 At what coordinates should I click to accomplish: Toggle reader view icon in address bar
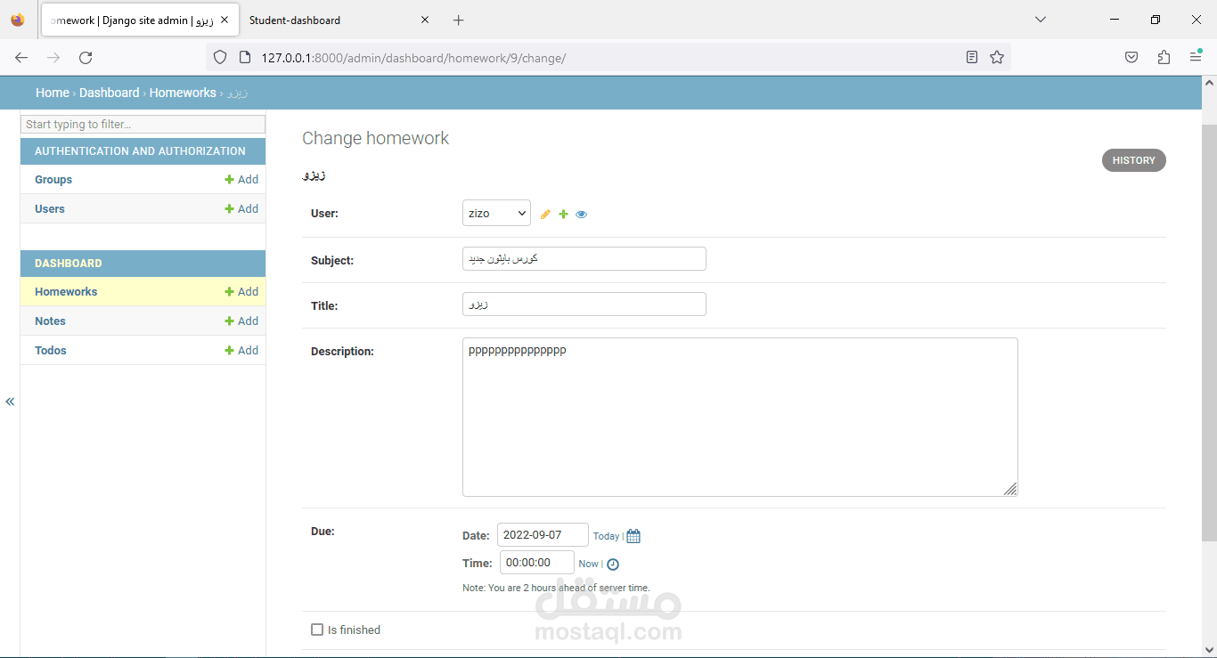[972, 57]
